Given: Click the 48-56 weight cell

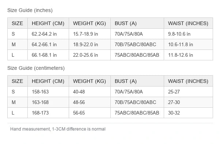Looking at the screenshot, I should (90, 102).
